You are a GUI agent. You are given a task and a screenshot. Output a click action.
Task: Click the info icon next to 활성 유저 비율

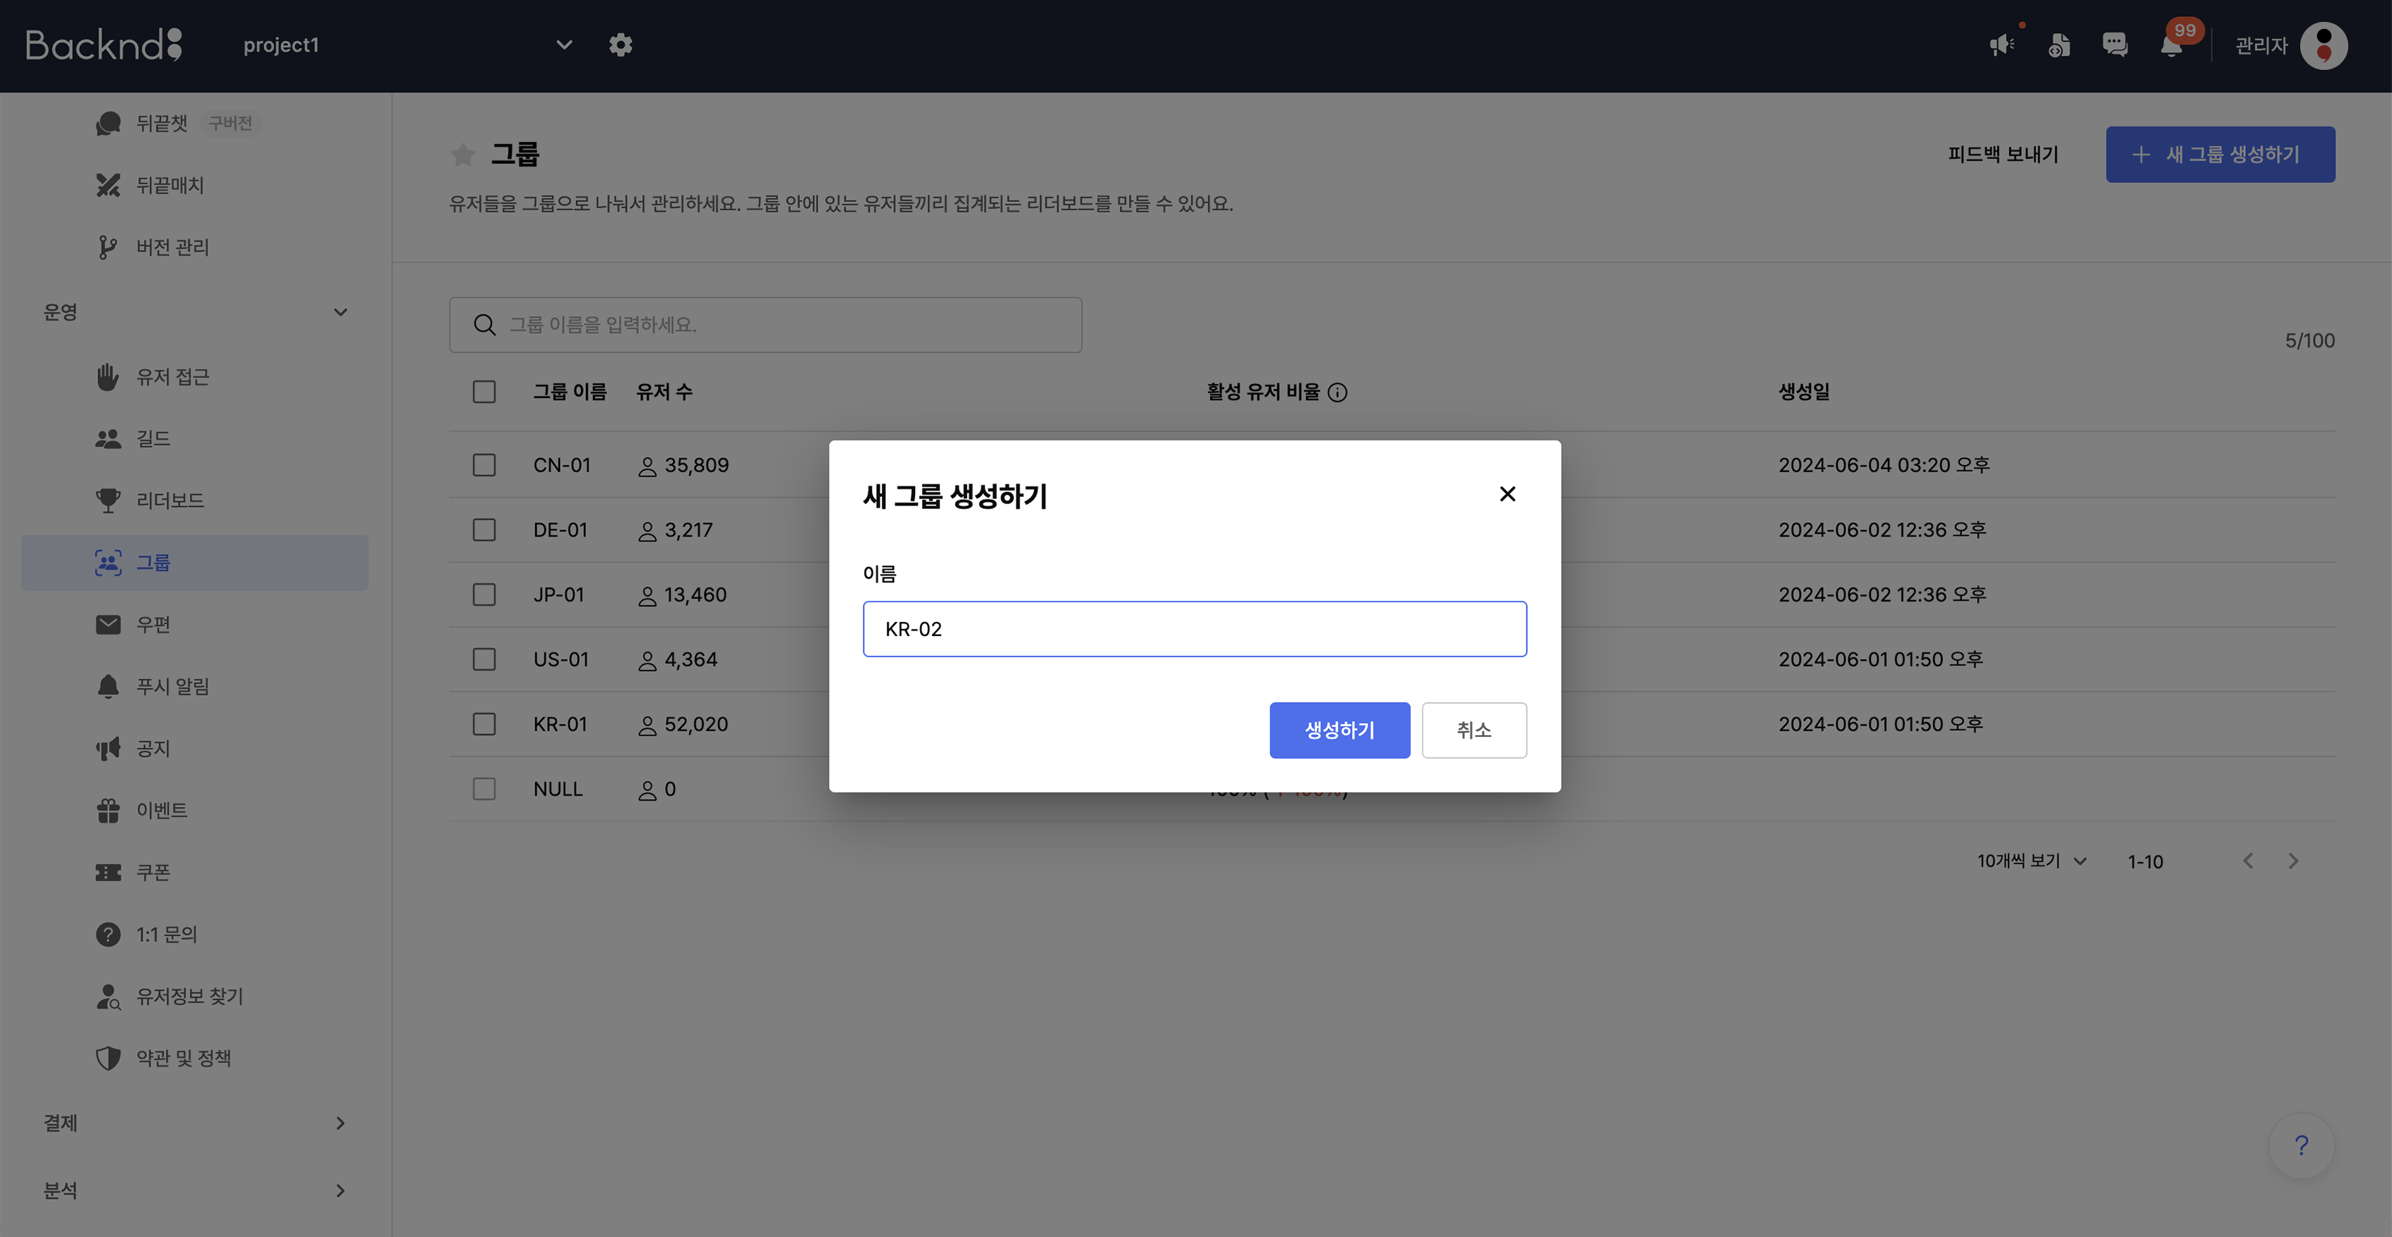pyautogui.click(x=1337, y=393)
